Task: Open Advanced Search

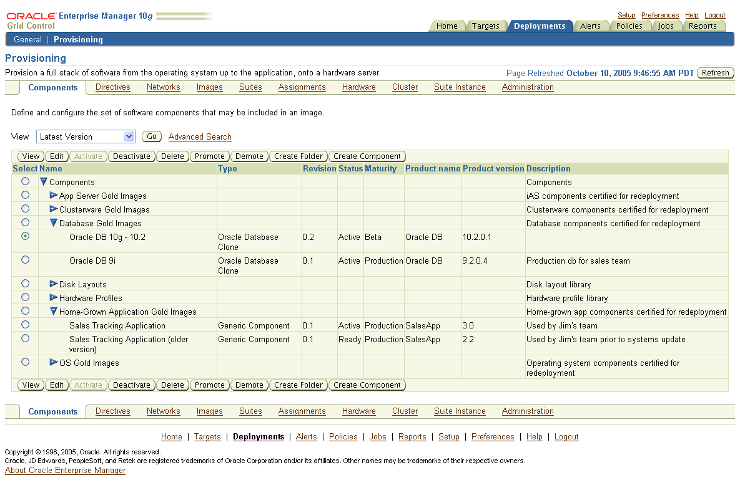Action: click(199, 136)
